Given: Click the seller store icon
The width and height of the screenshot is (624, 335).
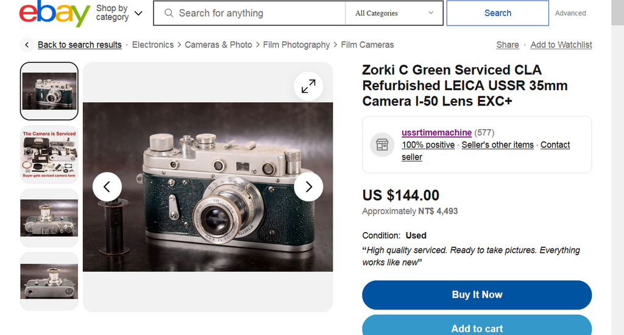Looking at the screenshot, I should tap(382, 145).
